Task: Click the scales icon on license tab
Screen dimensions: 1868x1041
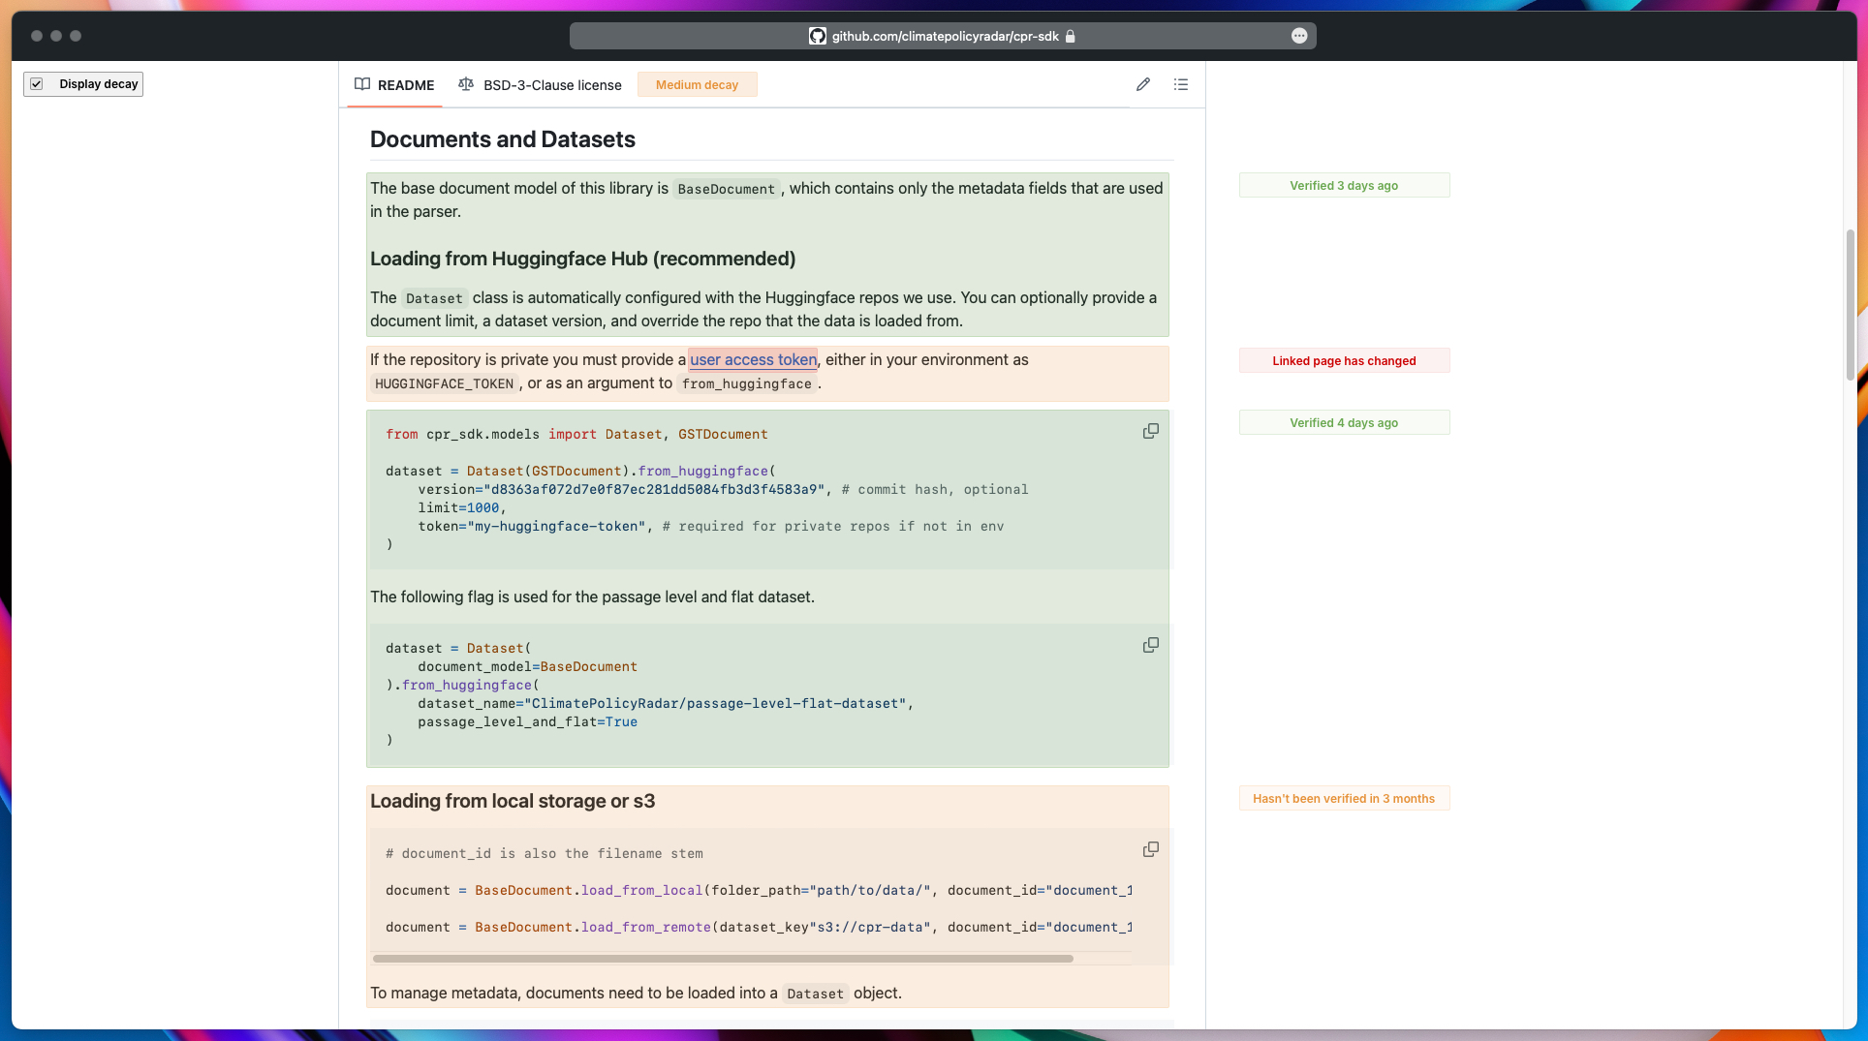Action: click(x=466, y=84)
